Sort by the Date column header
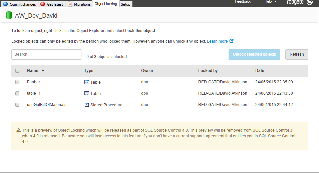This screenshot has height=173, width=319. click(x=260, y=71)
